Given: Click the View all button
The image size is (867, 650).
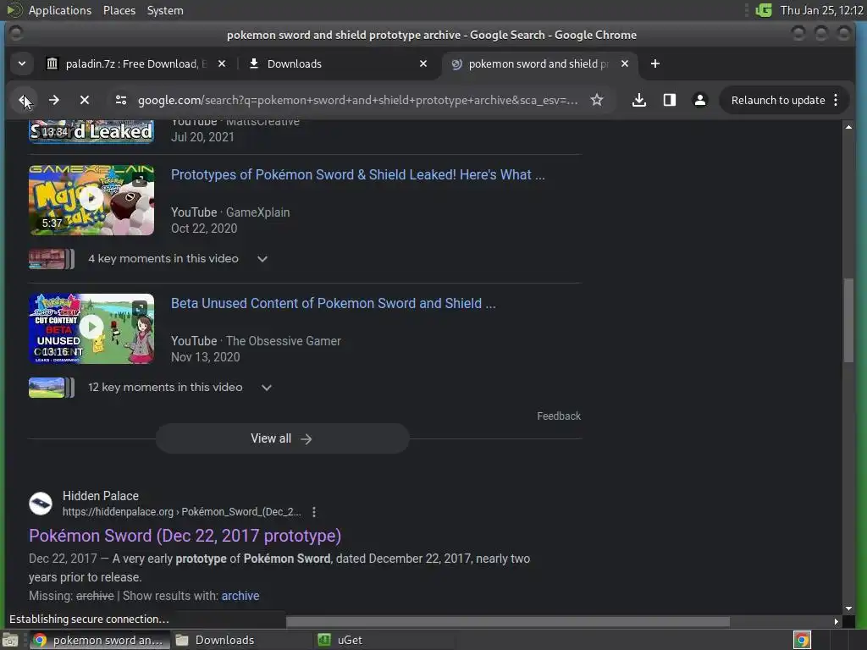Looking at the screenshot, I should pyautogui.click(x=282, y=438).
